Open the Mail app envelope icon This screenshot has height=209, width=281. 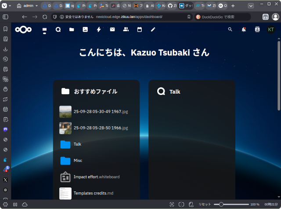pos(112,29)
